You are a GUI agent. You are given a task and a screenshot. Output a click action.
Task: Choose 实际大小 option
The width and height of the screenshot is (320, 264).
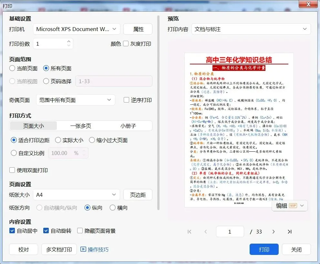[x=58, y=140]
